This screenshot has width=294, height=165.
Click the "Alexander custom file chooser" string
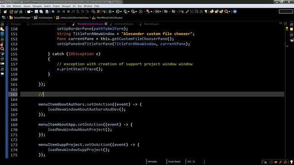[157, 33]
